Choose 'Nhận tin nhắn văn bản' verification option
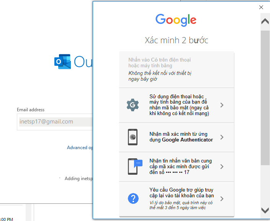 click(x=177, y=167)
